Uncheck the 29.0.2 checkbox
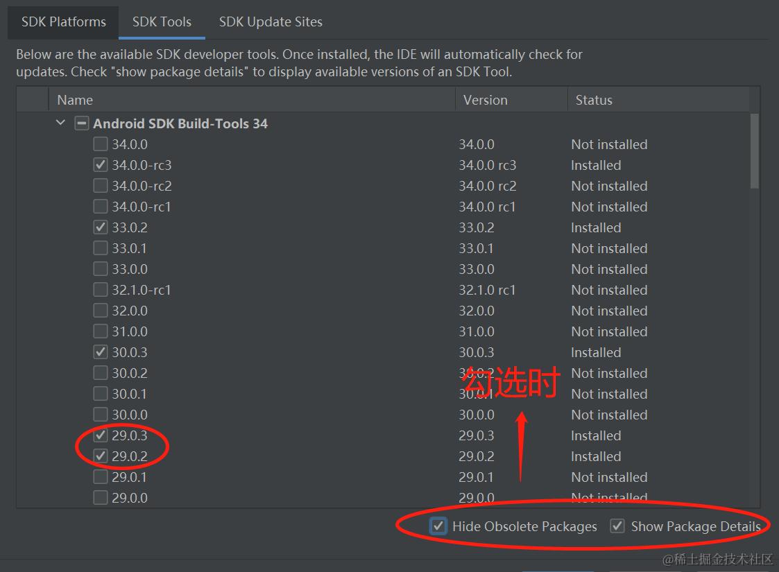Screen dimensions: 779x572 point(101,456)
